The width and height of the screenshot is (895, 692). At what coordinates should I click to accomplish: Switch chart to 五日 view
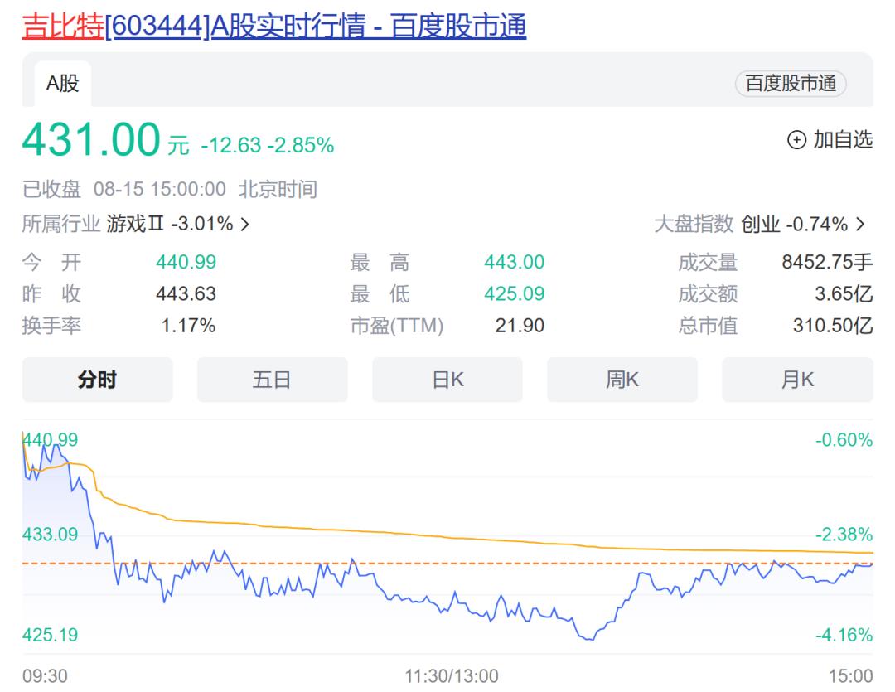[272, 380]
